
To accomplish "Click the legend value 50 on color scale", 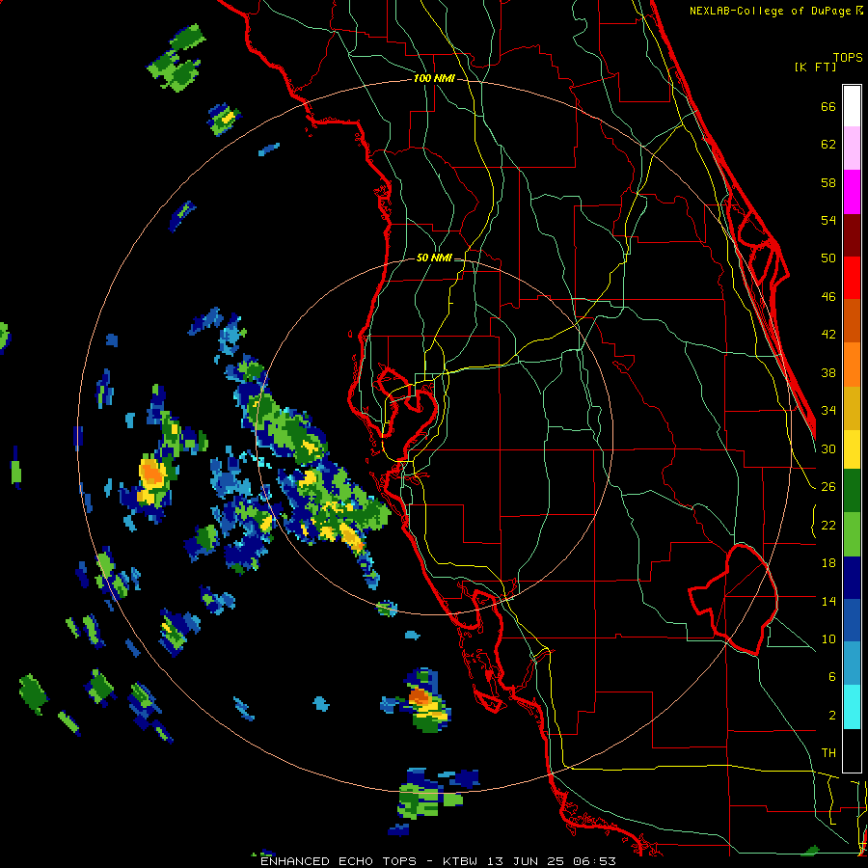I will 828,258.
